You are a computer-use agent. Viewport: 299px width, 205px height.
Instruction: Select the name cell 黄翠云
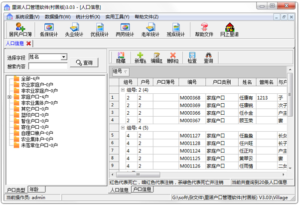247,159
